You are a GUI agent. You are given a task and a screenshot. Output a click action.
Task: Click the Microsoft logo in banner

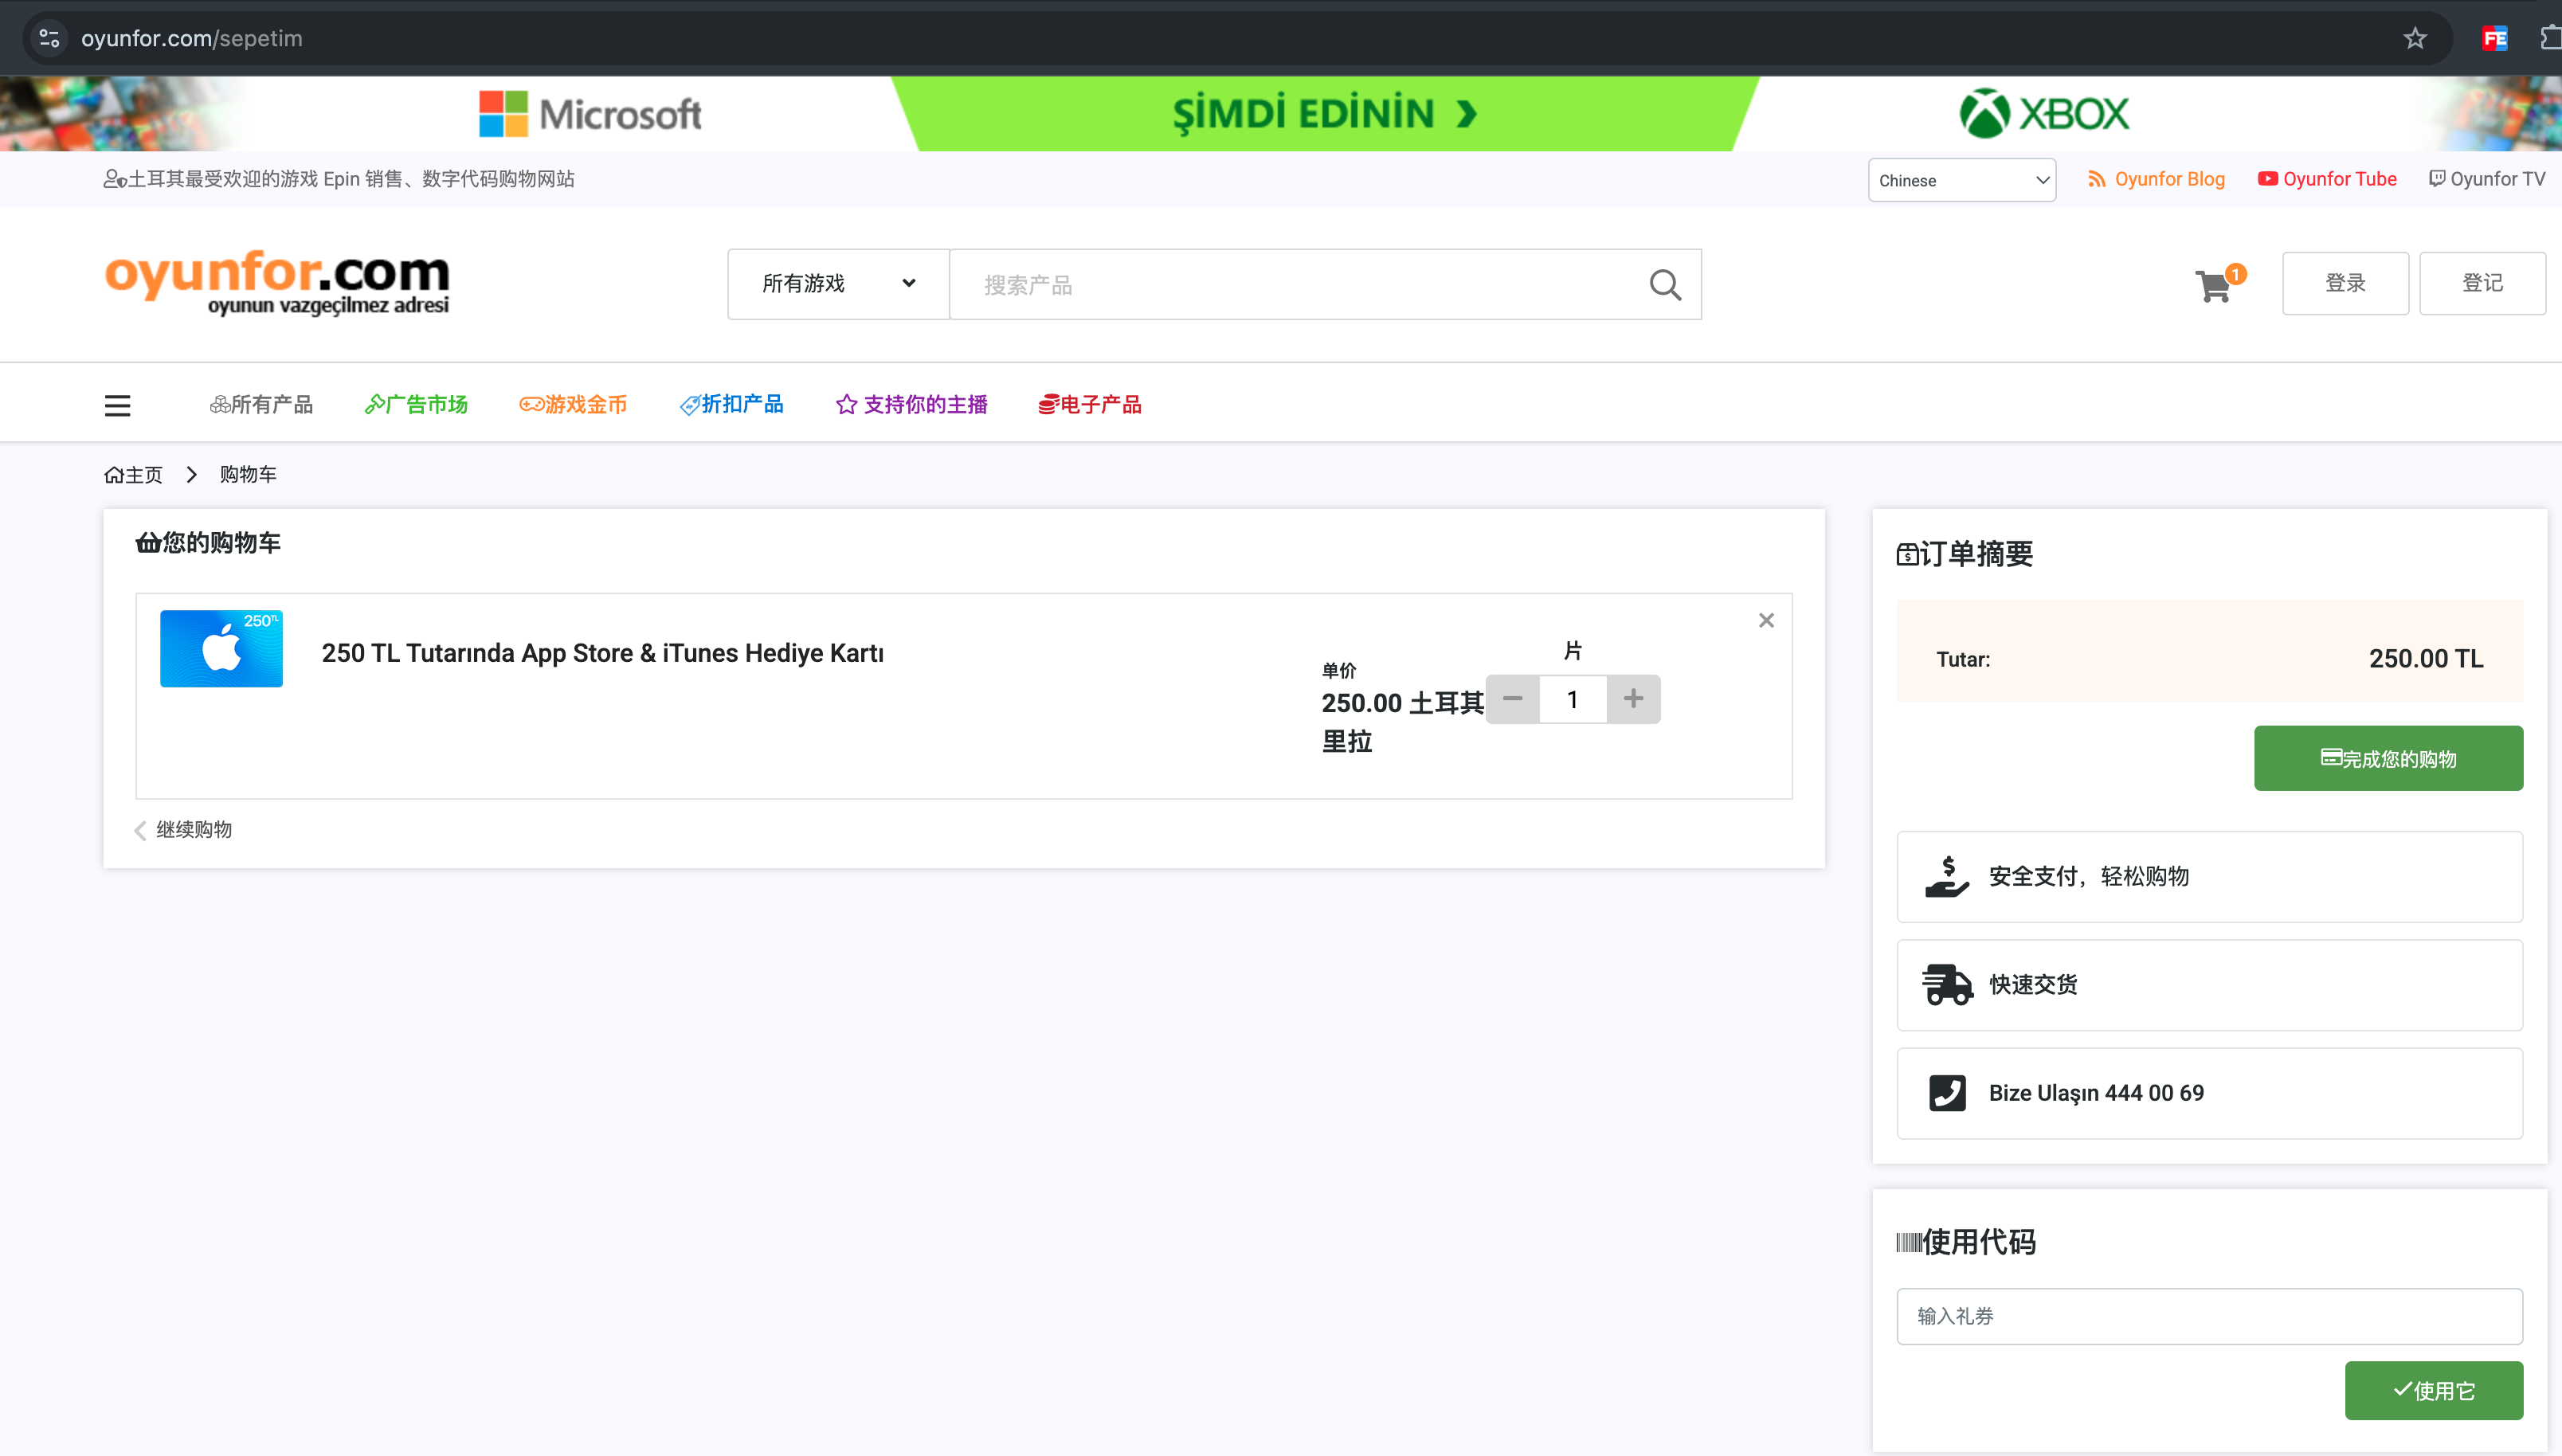590,114
